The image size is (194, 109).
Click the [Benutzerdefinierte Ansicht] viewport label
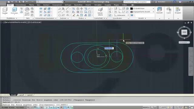15,22
